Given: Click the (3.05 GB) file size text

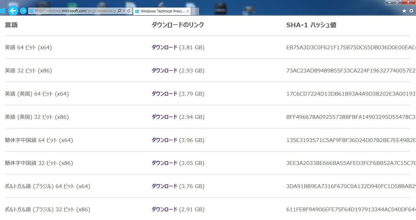Looking at the screenshot, I should click(192, 163).
